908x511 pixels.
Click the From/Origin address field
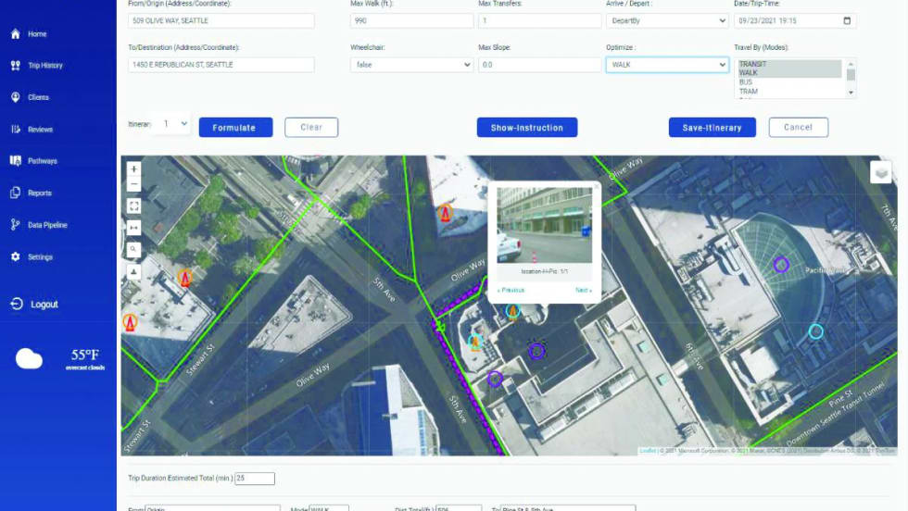pos(221,20)
